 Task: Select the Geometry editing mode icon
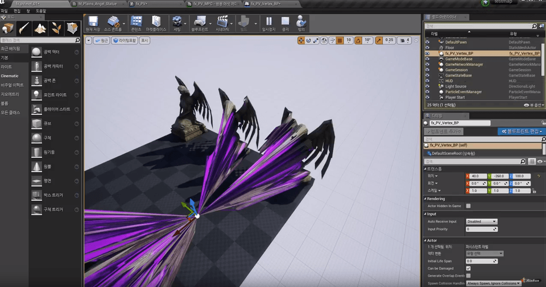(72, 28)
